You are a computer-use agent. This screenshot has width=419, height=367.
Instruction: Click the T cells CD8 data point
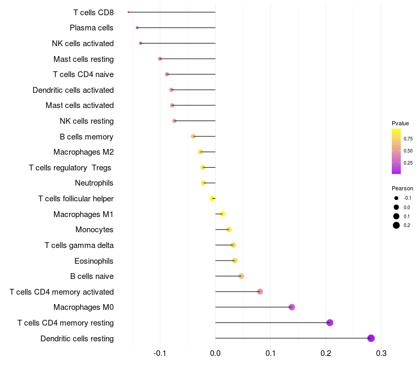click(128, 12)
